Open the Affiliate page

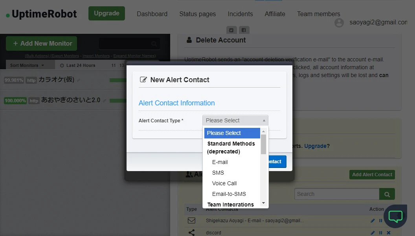(x=275, y=14)
